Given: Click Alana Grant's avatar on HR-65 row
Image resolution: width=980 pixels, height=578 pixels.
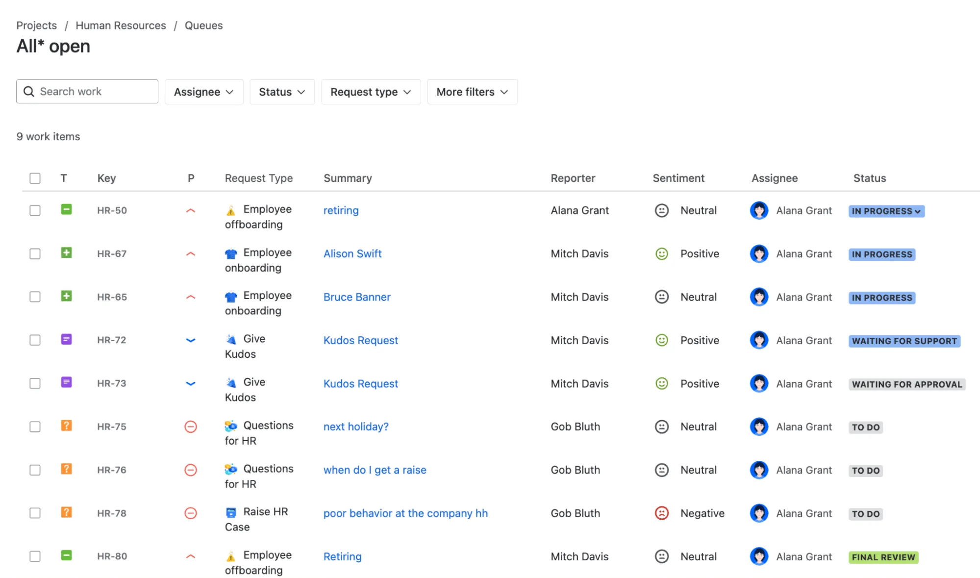Looking at the screenshot, I should [x=759, y=297].
